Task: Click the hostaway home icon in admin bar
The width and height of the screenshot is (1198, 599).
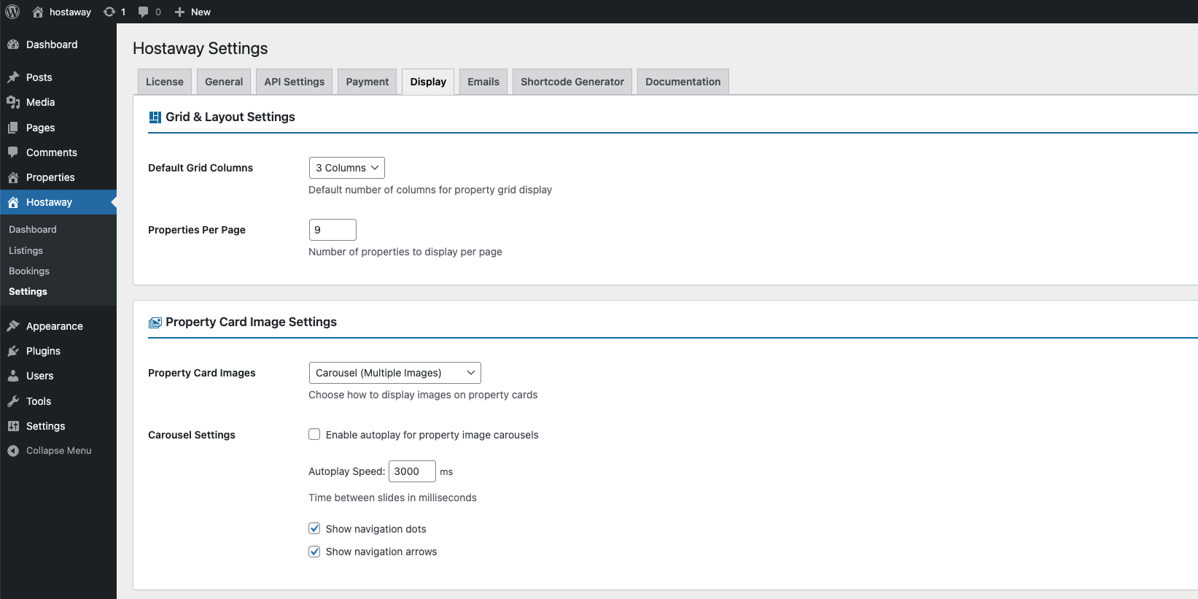Action: (38, 12)
